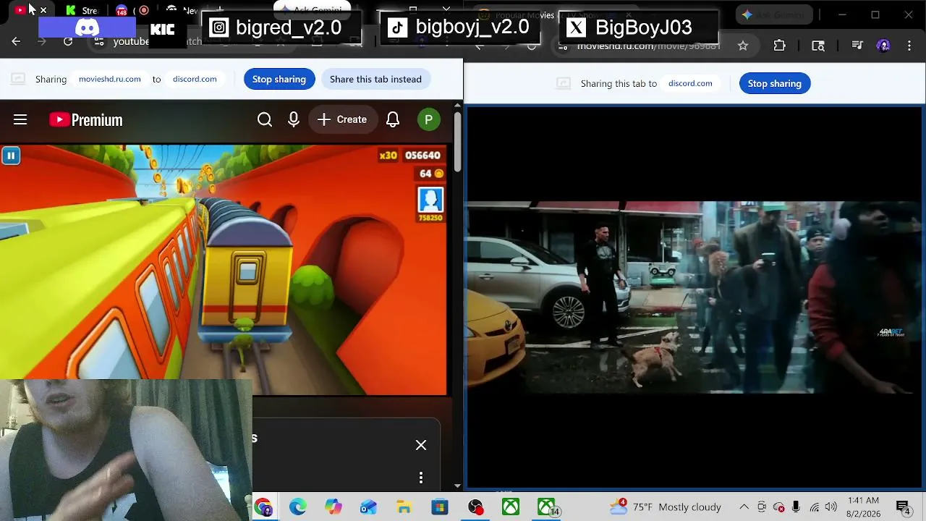
Task: Open YouTube search magnifier
Action: coord(265,119)
